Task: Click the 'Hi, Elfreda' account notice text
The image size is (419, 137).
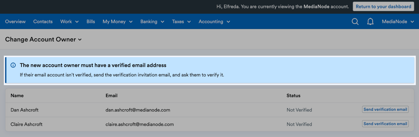Action: click(x=283, y=7)
